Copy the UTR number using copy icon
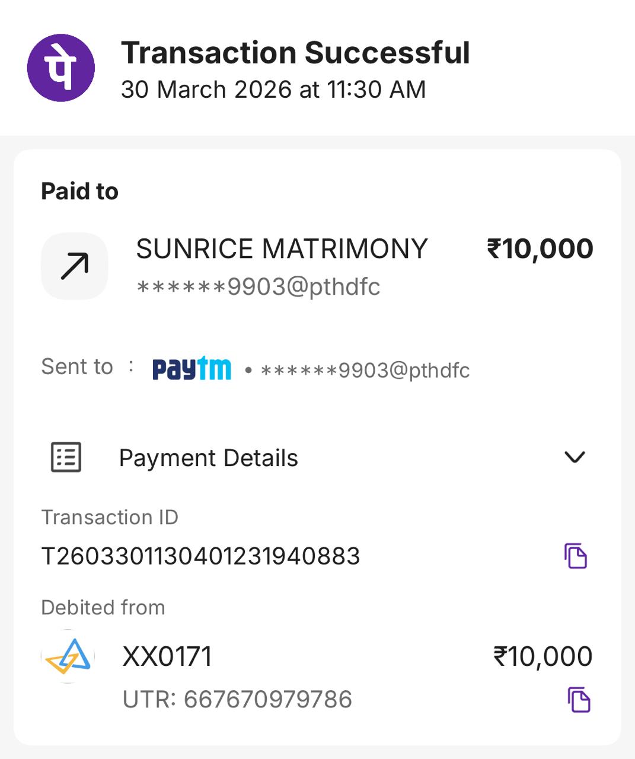635x759 pixels. point(579,699)
